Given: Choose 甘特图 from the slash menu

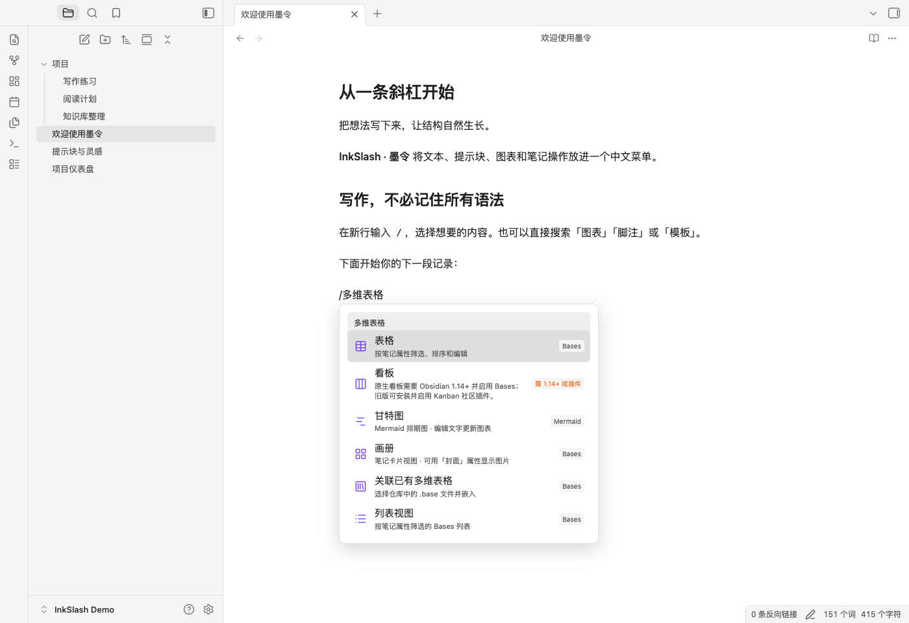Looking at the screenshot, I should pos(469,422).
